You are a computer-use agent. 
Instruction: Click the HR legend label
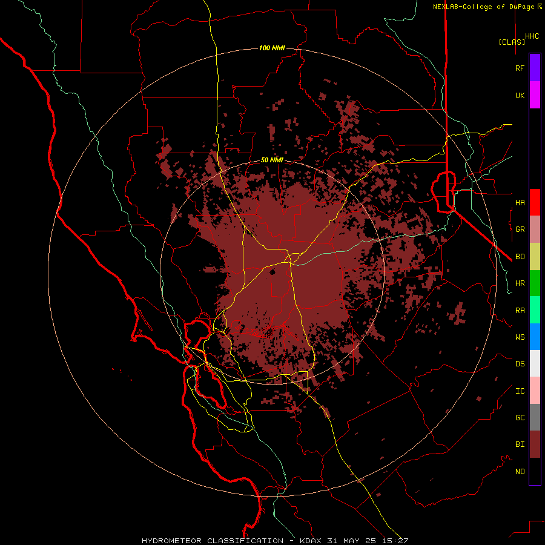520,283
